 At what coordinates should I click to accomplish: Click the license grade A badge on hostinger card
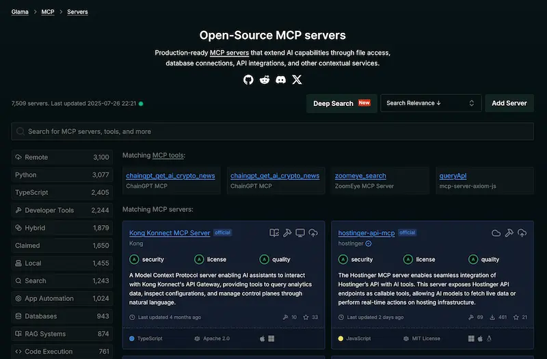click(x=408, y=259)
